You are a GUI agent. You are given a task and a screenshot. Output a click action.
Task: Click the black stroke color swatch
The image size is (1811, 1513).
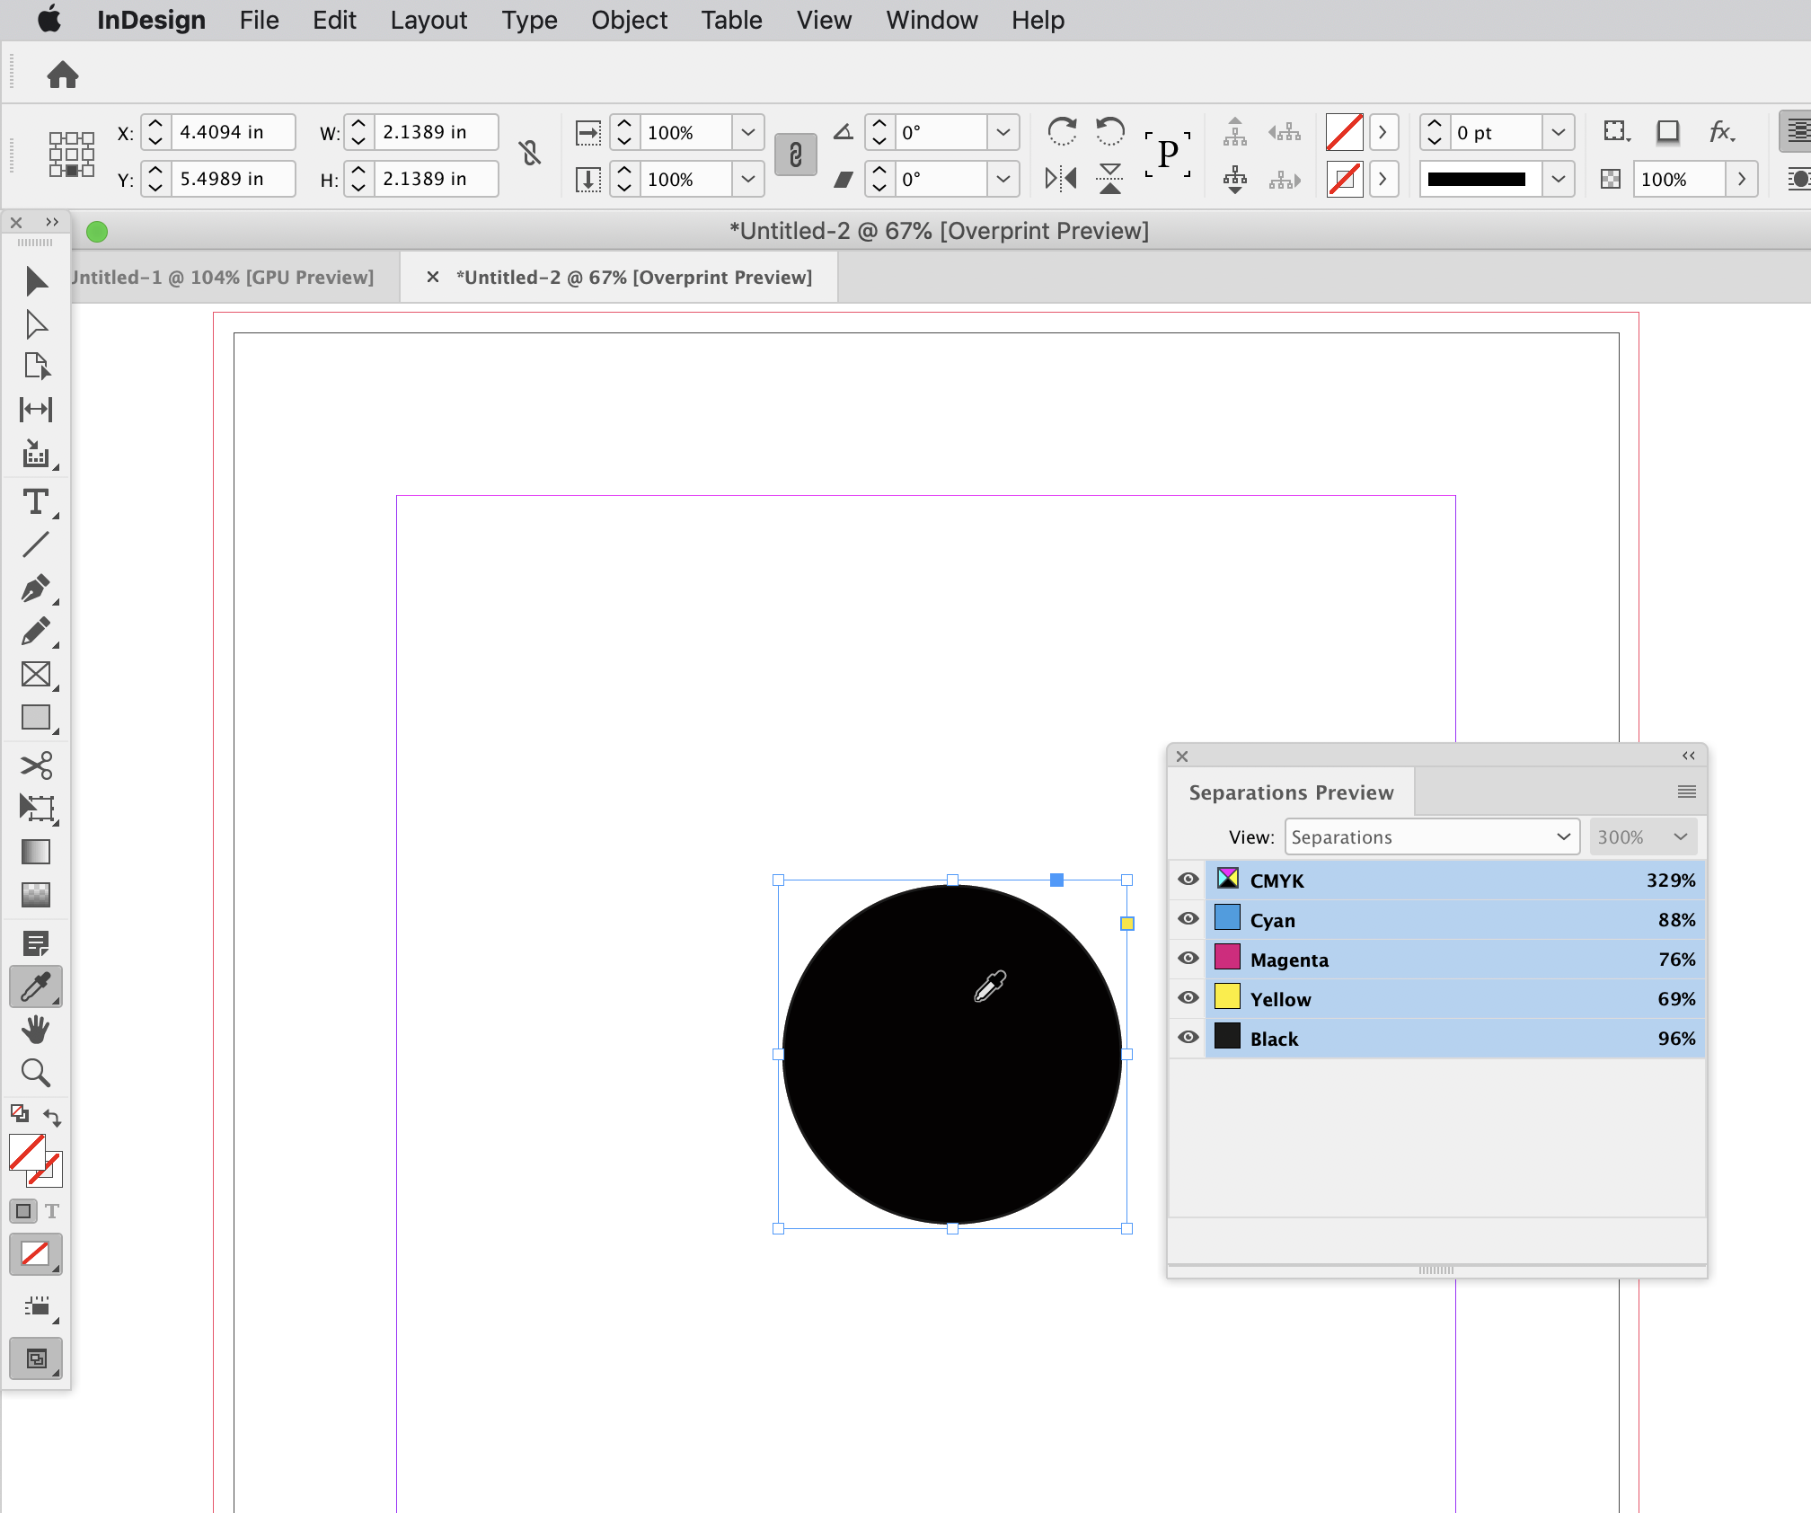tap(1476, 179)
